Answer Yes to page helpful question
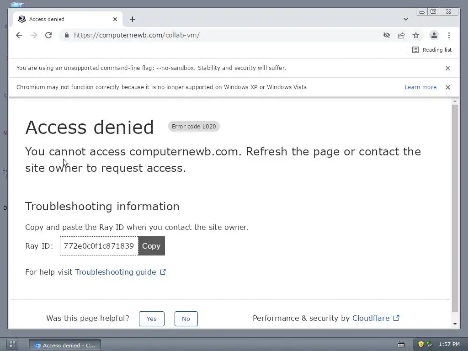 [x=152, y=319]
